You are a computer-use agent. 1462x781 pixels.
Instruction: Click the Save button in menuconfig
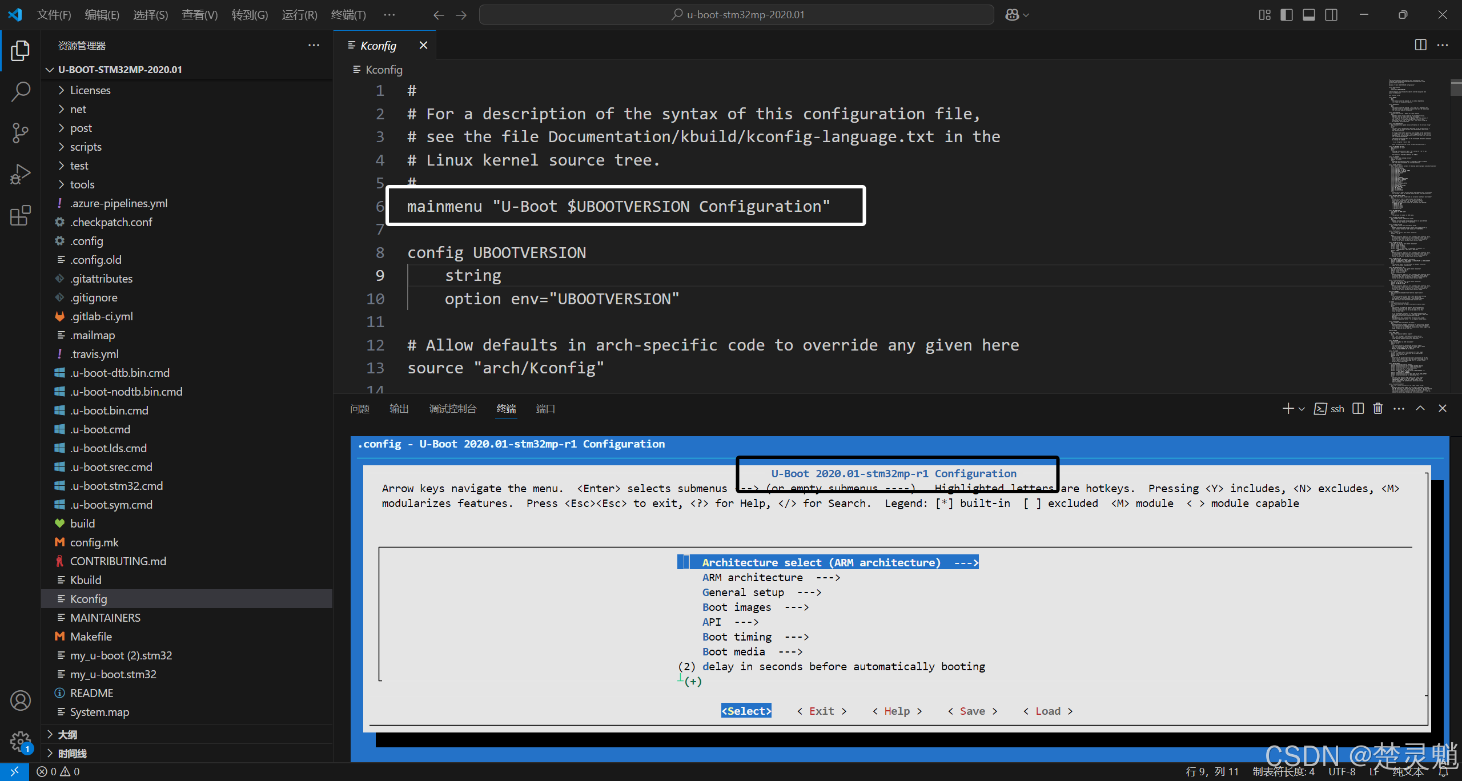972,711
